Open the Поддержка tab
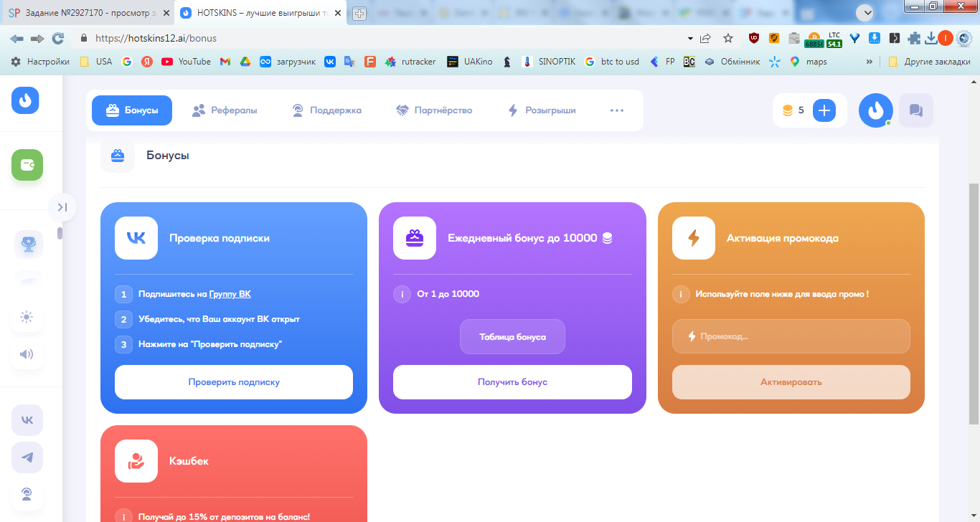 [x=326, y=110]
